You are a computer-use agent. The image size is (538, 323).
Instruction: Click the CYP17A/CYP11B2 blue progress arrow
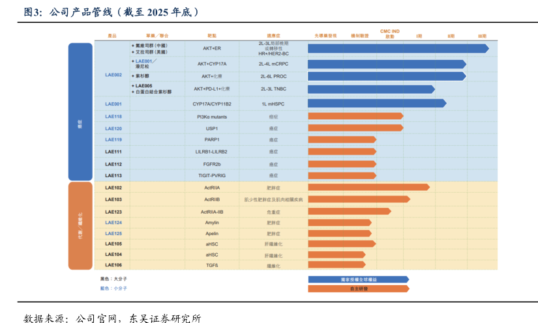[376, 104]
